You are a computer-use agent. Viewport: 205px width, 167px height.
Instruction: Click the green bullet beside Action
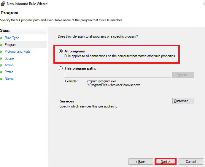(x=1, y=65)
